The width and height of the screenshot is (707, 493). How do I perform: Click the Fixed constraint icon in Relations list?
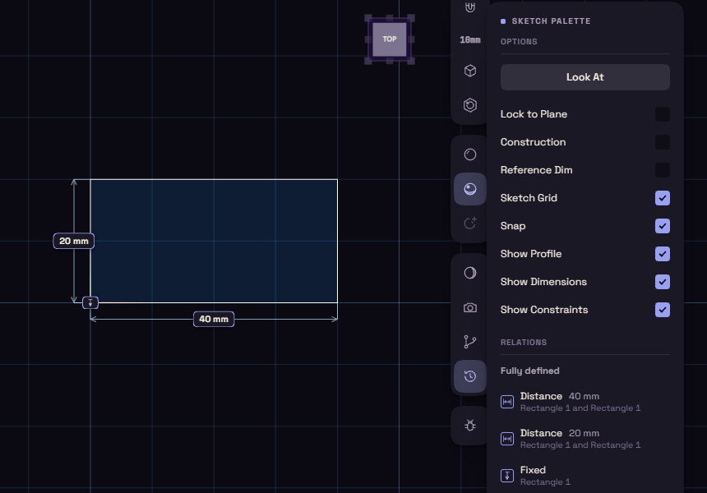click(506, 476)
